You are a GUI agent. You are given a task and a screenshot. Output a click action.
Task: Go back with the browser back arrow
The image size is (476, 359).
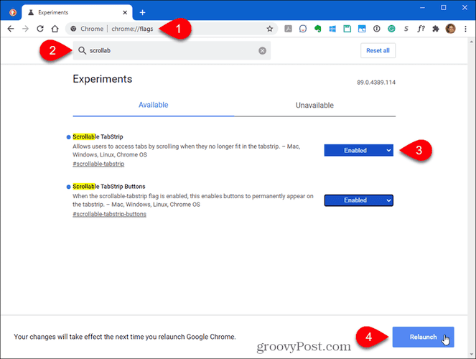tap(11, 29)
